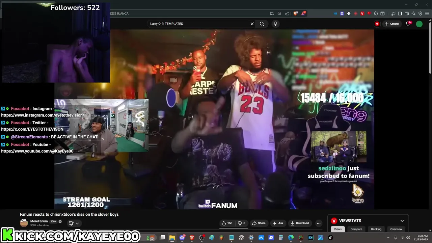The width and height of the screenshot is (432, 243).
Task: Open the instagram.com/eyetothevision link in chat
Action: (x=43, y=115)
